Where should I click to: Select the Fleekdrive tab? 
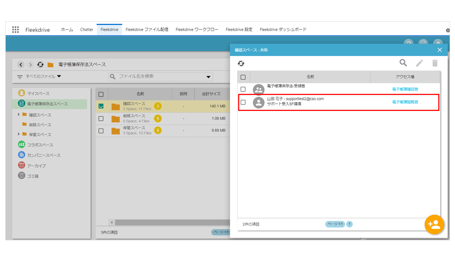click(x=109, y=30)
